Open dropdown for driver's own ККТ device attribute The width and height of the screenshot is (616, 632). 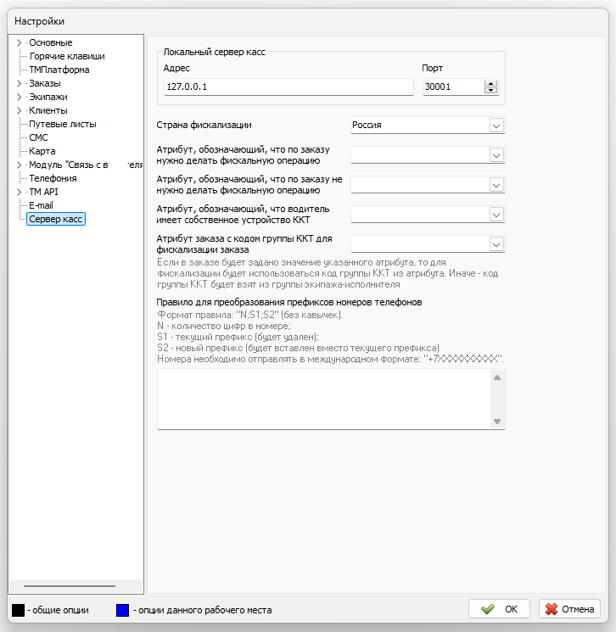[496, 215]
